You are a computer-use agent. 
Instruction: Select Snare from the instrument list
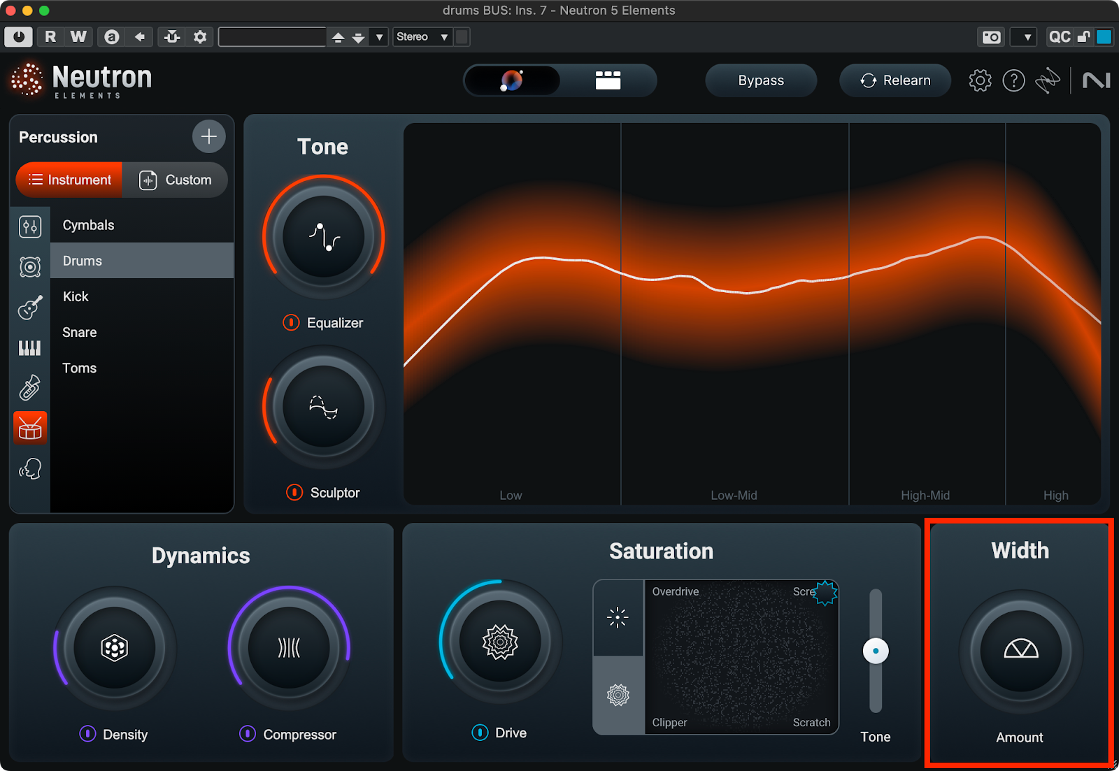[80, 332]
